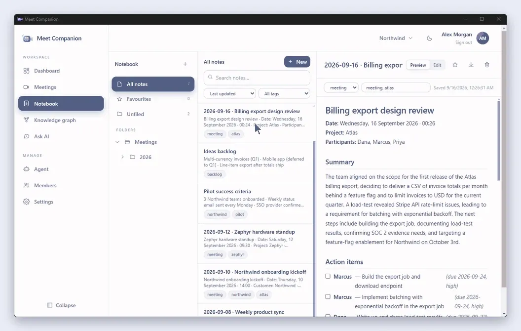The image size is (521, 331).
Task: Click the Meet Companion title bar app icon
Action: (20, 19)
